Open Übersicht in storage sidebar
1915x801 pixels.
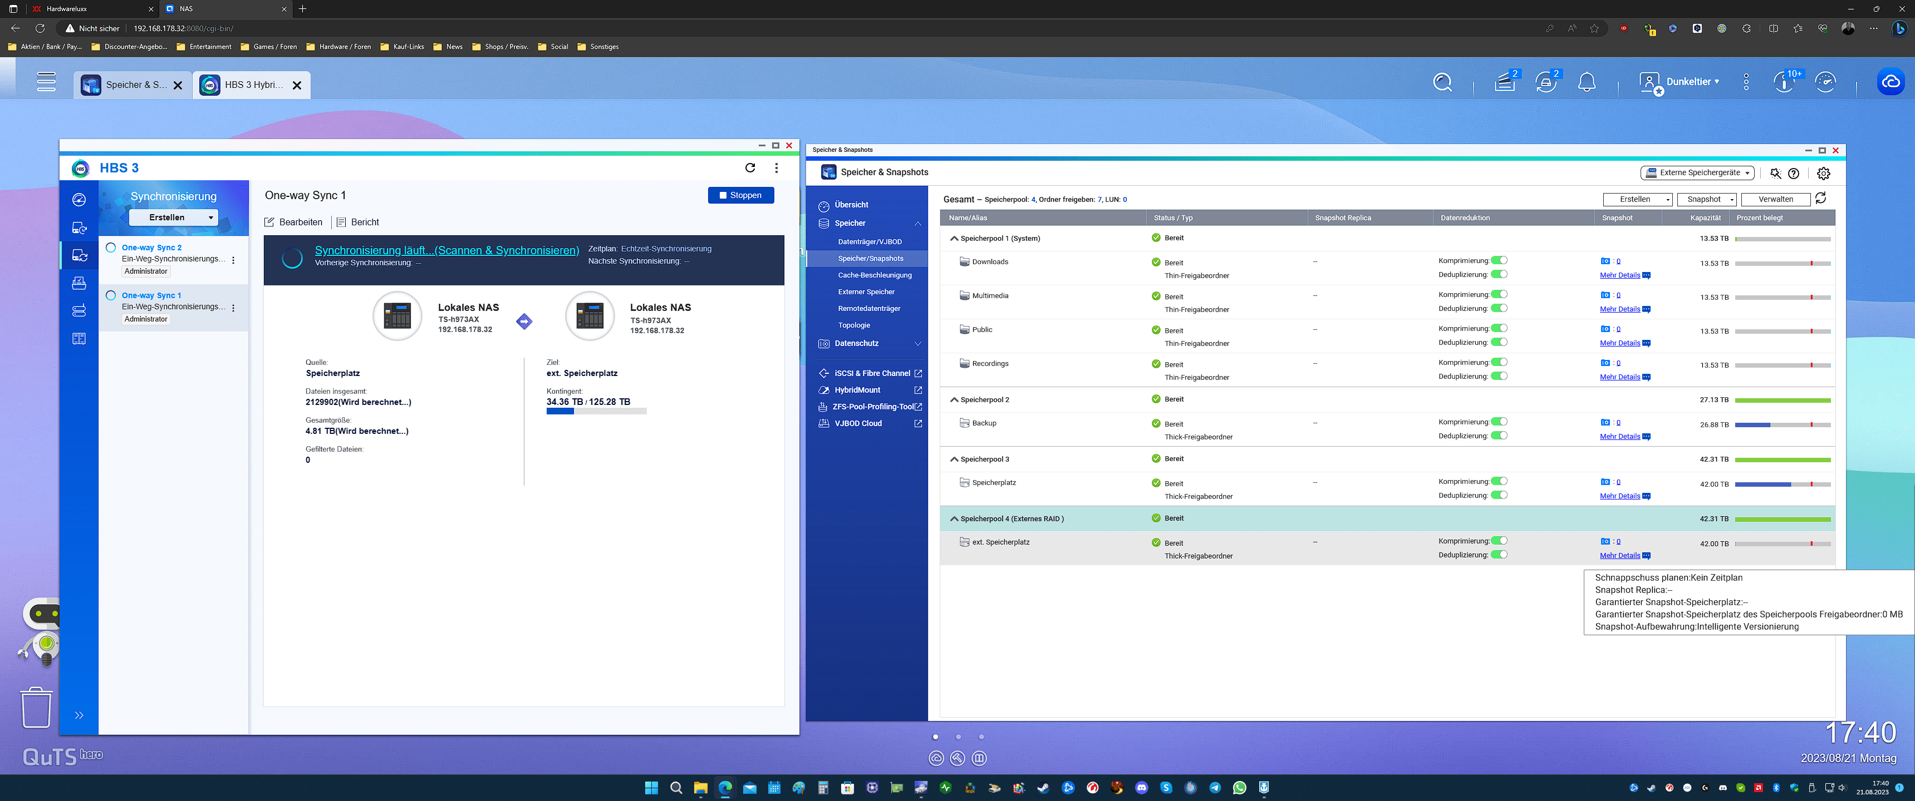tap(851, 204)
